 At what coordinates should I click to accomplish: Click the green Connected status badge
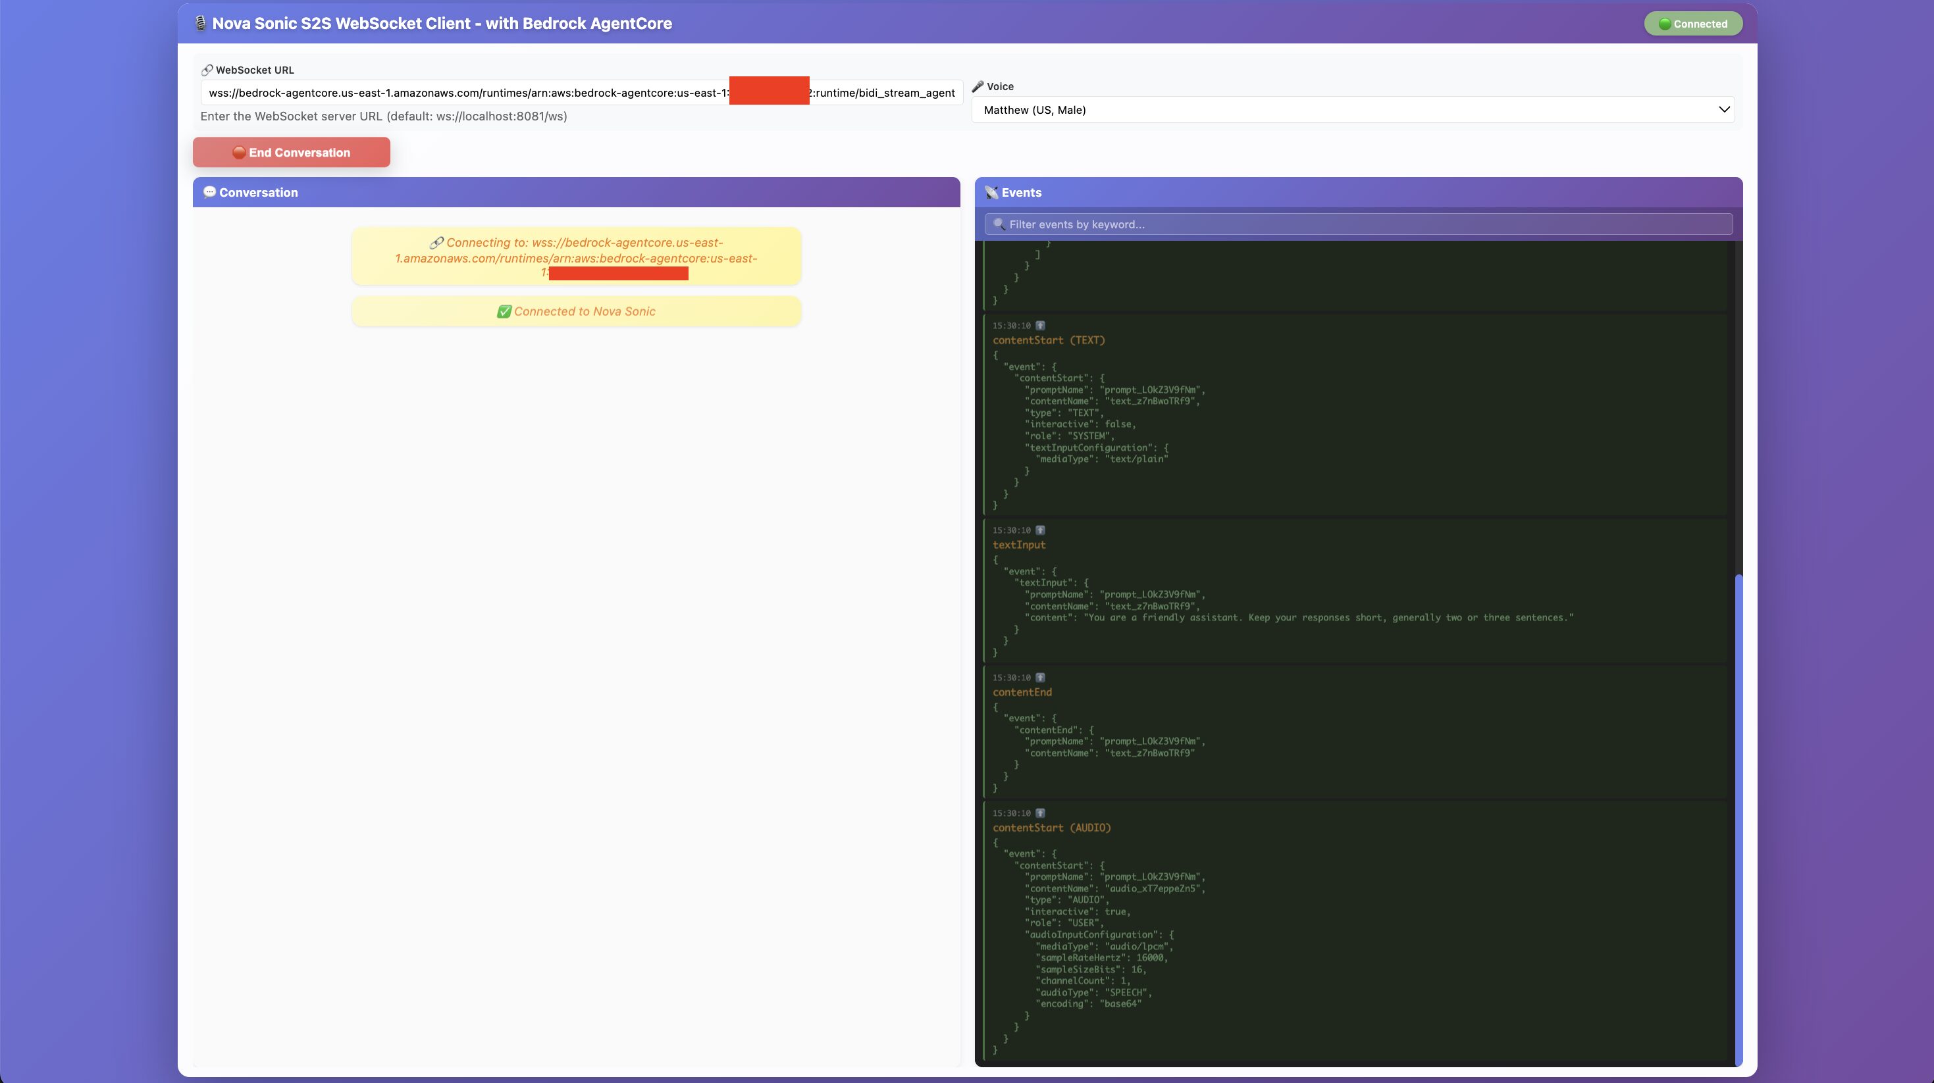tap(1692, 24)
